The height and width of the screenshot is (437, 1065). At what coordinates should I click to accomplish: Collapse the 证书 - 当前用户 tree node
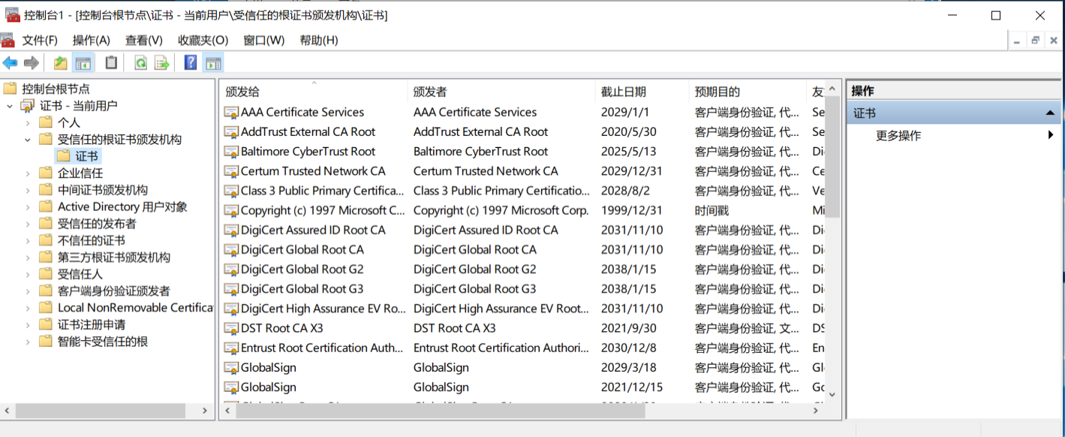(x=10, y=106)
